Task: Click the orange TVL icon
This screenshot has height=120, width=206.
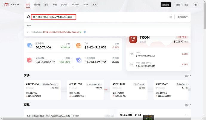Action: pos(79,46)
